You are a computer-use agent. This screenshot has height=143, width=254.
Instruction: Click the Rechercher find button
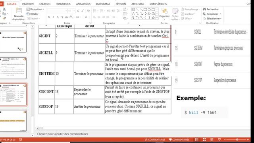(211, 10)
